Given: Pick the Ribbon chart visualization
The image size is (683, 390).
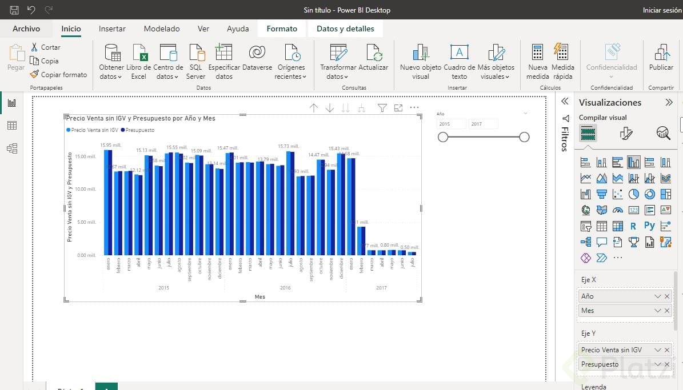Looking at the screenshot, I should pyautogui.click(x=666, y=178).
